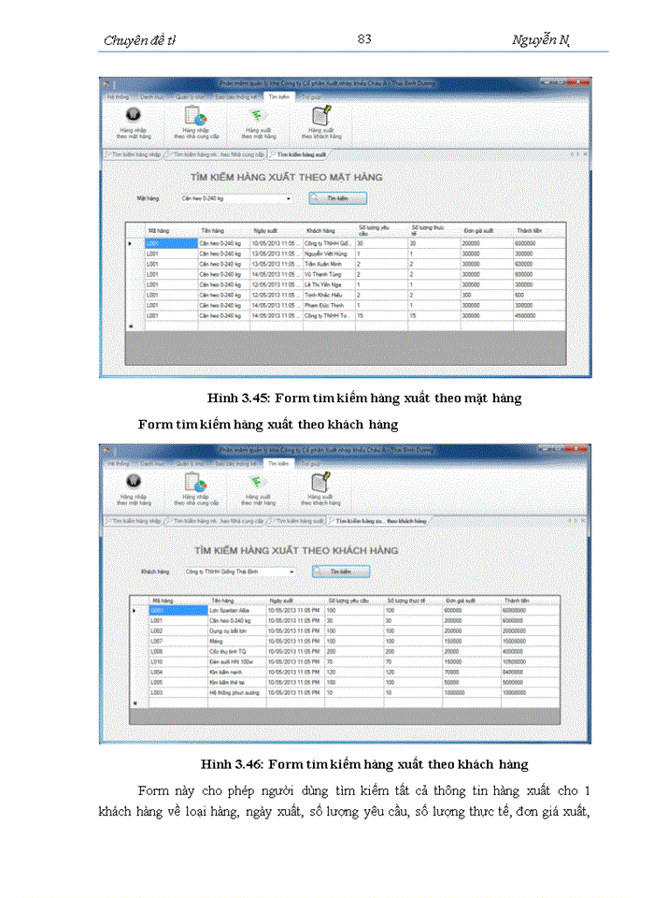Screen dimensions: 654x898
Task: Select 'Tìm kiếm hàng xuất' document tab, upper window
Action: (x=299, y=154)
